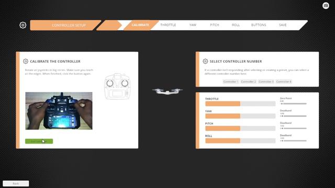Screen dimensions: 335x188
Task: Adjust the Yaw Deadband slider
Action: click(x=294, y=116)
